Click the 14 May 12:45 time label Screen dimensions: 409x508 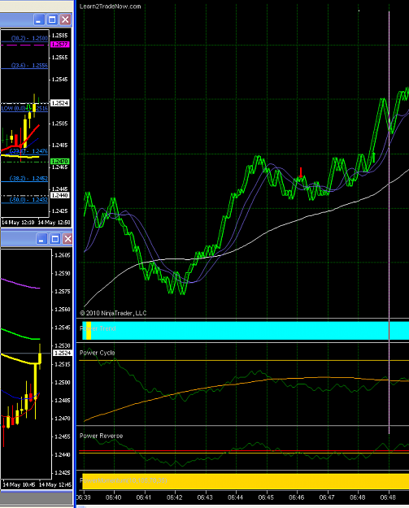pos(55,484)
